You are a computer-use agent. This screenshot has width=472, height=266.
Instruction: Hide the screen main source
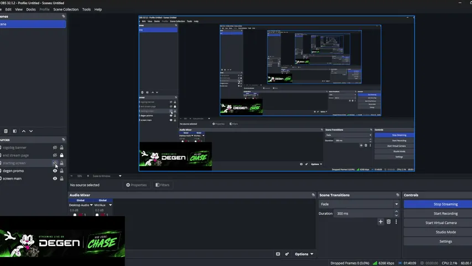pyautogui.click(x=55, y=178)
